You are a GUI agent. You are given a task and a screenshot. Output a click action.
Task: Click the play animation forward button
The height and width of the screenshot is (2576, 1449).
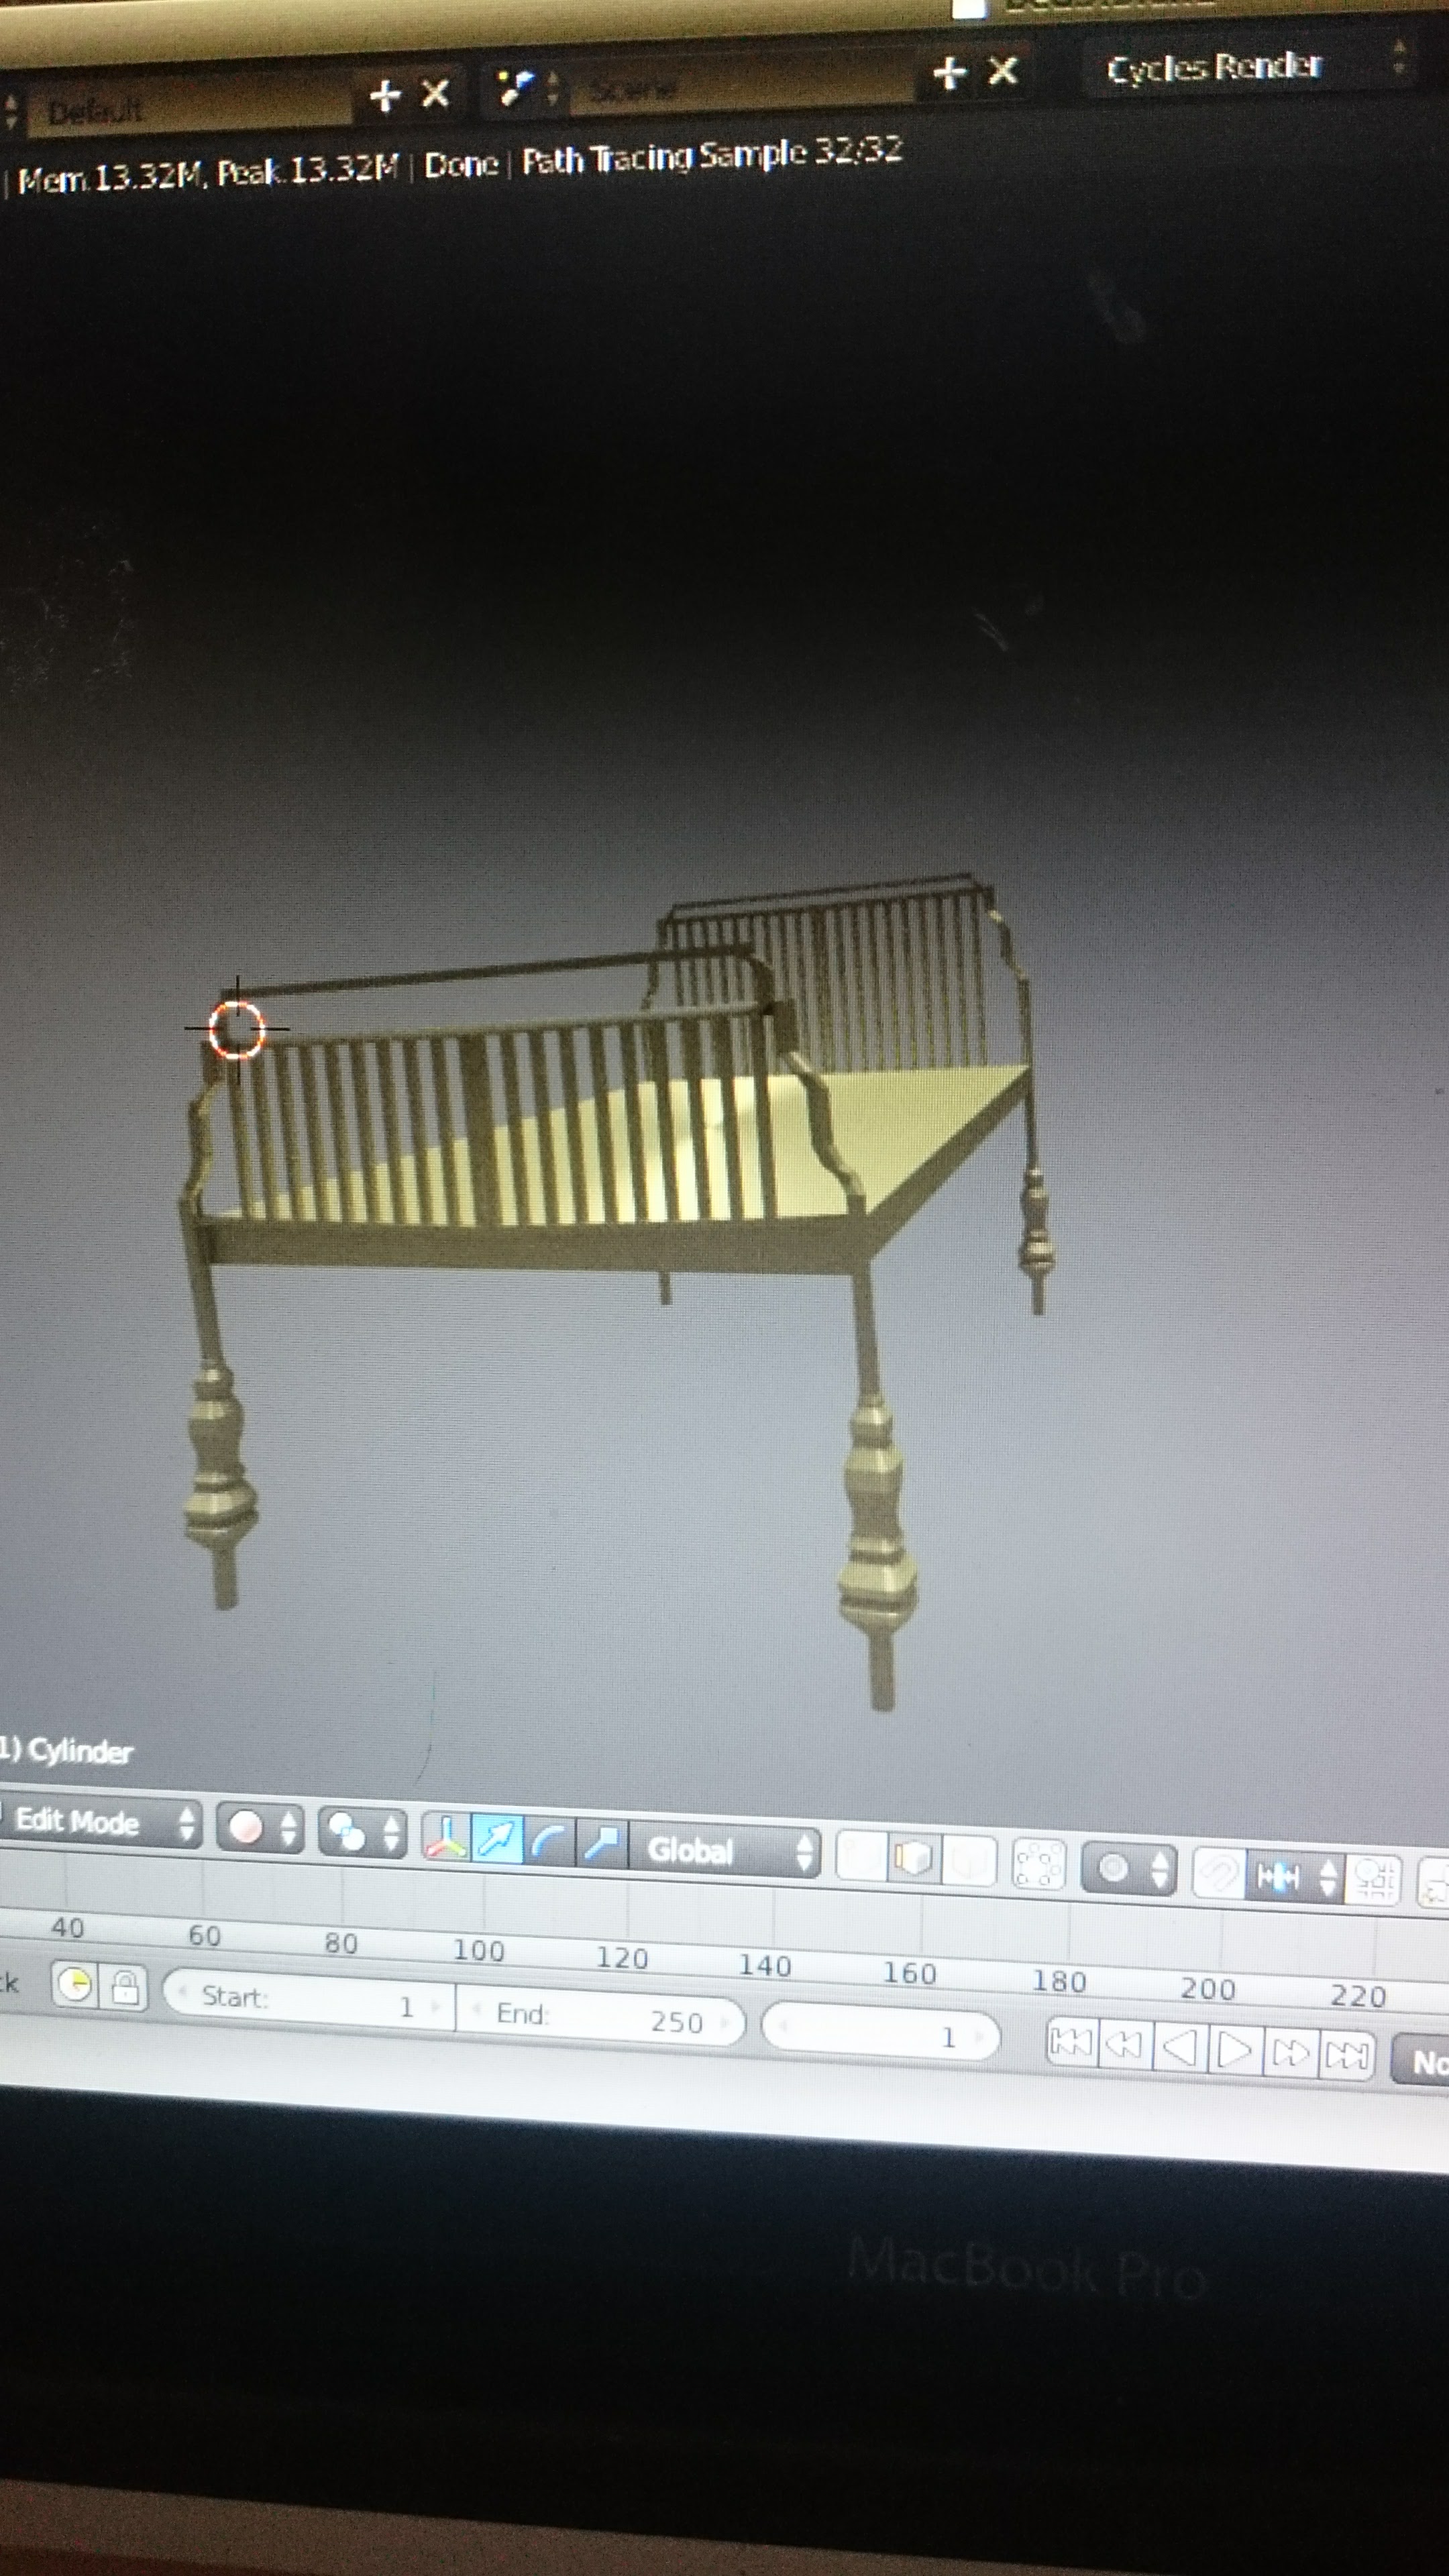coord(1234,2051)
